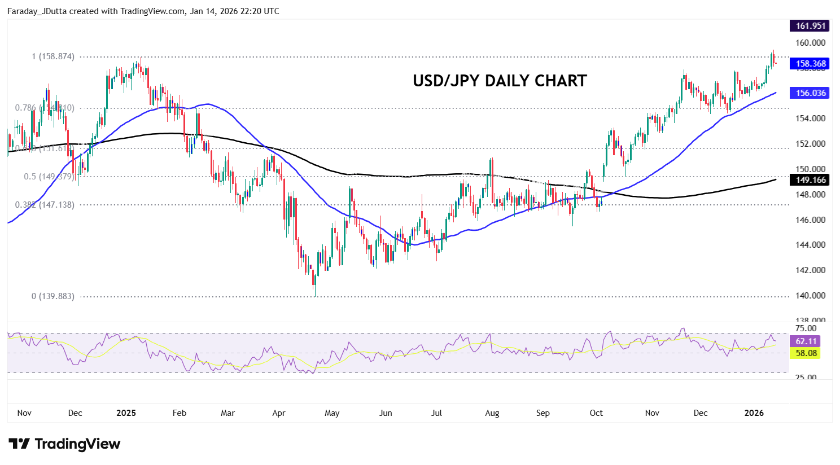Click the 158.368 current price label
The width and height of the screenshot is (840, 465).
coord(810,64)
